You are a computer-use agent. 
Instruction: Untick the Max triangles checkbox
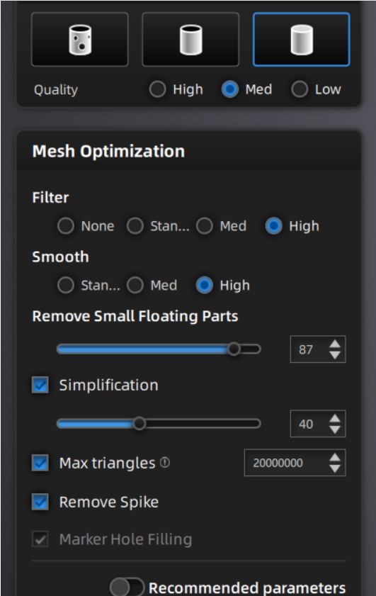click(40, 463)
